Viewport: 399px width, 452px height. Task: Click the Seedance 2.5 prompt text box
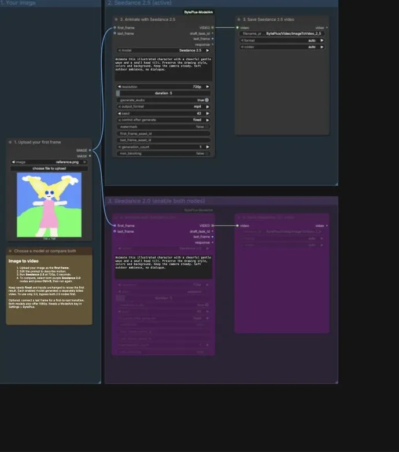point(163,69)
